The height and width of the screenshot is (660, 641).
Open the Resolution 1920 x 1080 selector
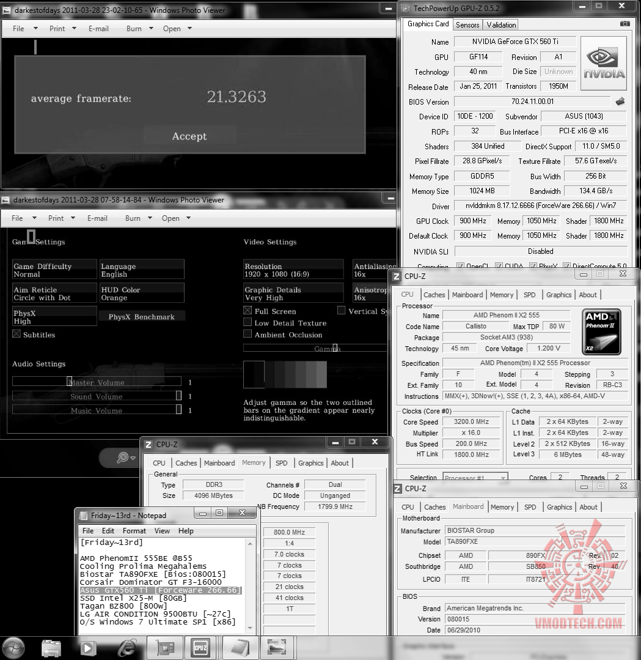[x=293, y=270]
